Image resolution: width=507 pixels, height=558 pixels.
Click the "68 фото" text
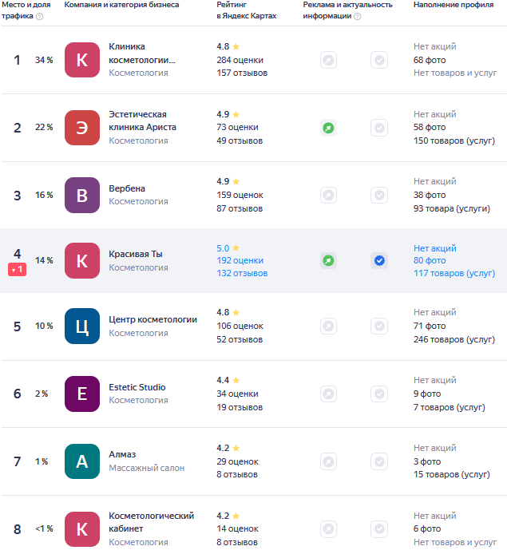point(430,60)
